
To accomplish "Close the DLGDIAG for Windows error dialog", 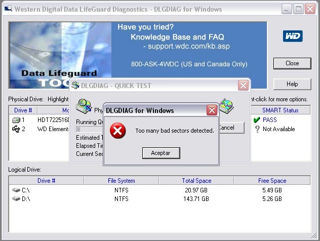I will tap(212, 110).
